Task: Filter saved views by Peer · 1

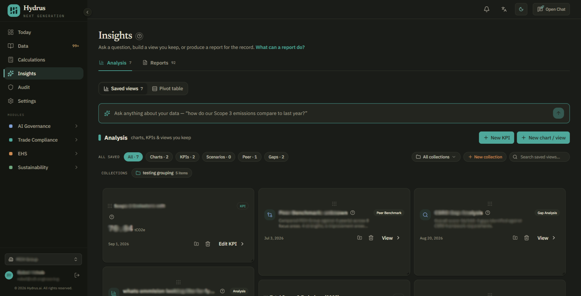Action: (x=250, y=157)
